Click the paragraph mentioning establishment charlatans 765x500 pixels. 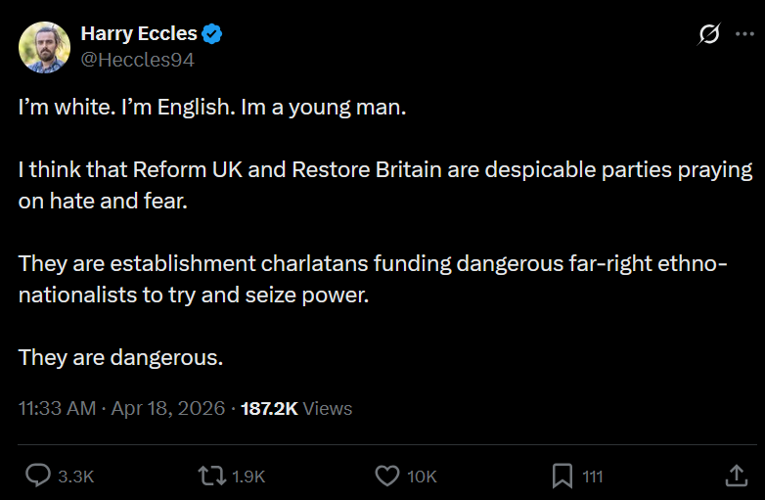373,280
